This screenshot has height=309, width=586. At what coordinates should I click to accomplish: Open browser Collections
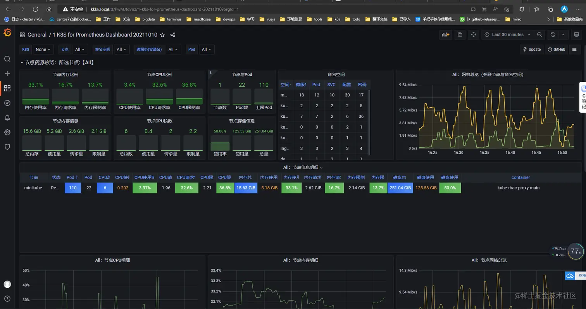pyautogui.click(x=550, y=9)
